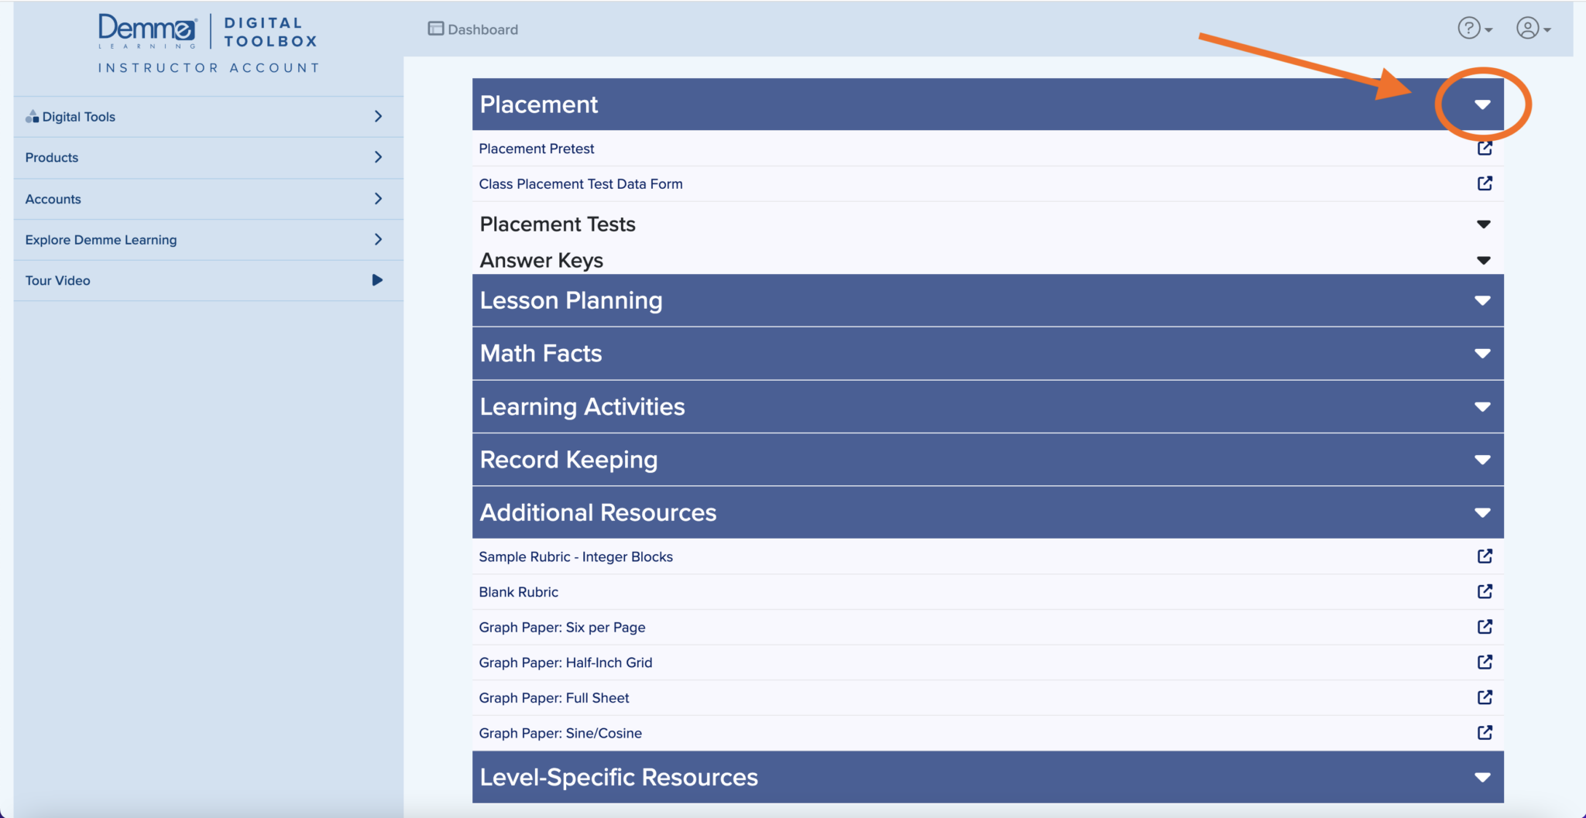Screen dimensions: 1586x818
Task: Open Graph Paper: Six per Page external link
Action: (x=1485, y=627)
